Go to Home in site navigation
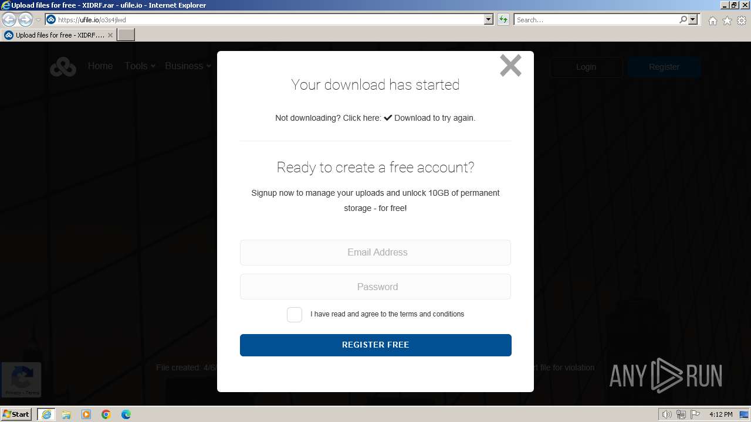The height and width of the screenshot is (422, 751). (100, 66)
